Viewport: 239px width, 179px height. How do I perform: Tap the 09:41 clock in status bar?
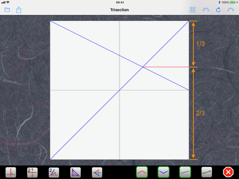[x=120, y=2]
